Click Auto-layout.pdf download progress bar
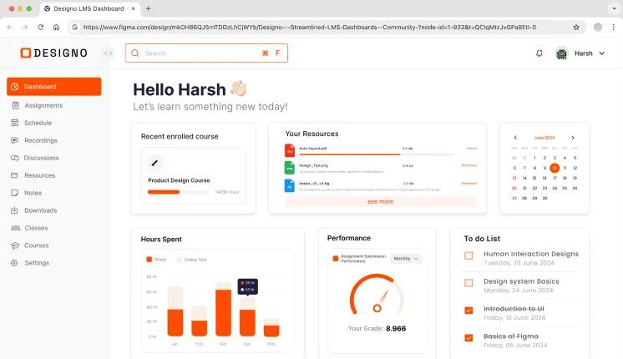 tap(377, 154)
